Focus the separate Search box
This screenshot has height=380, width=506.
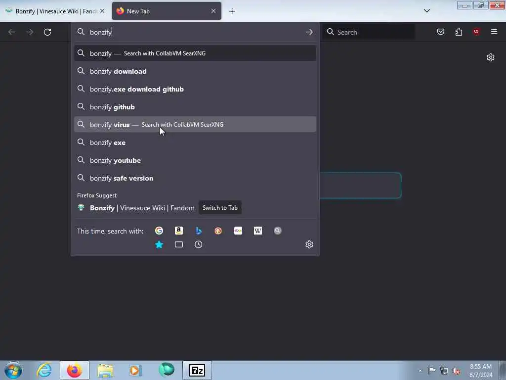[369, 32]
